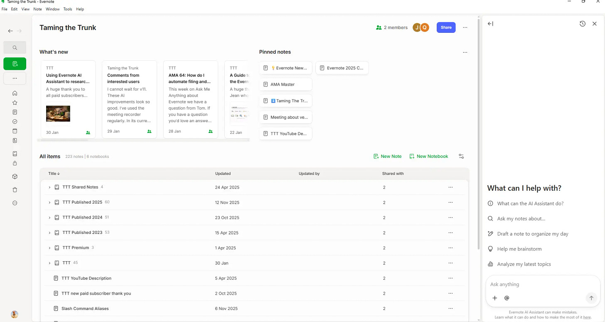The width and height of the screenshot is (605, 322).
Task: Close the AI Assistant panel
Action: click(x=595, y=24)
